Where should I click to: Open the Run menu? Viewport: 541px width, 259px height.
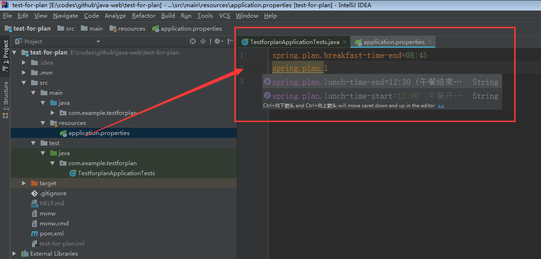click(186, 15)
